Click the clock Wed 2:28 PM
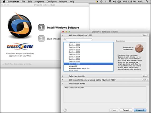 (x=129, y=2)
